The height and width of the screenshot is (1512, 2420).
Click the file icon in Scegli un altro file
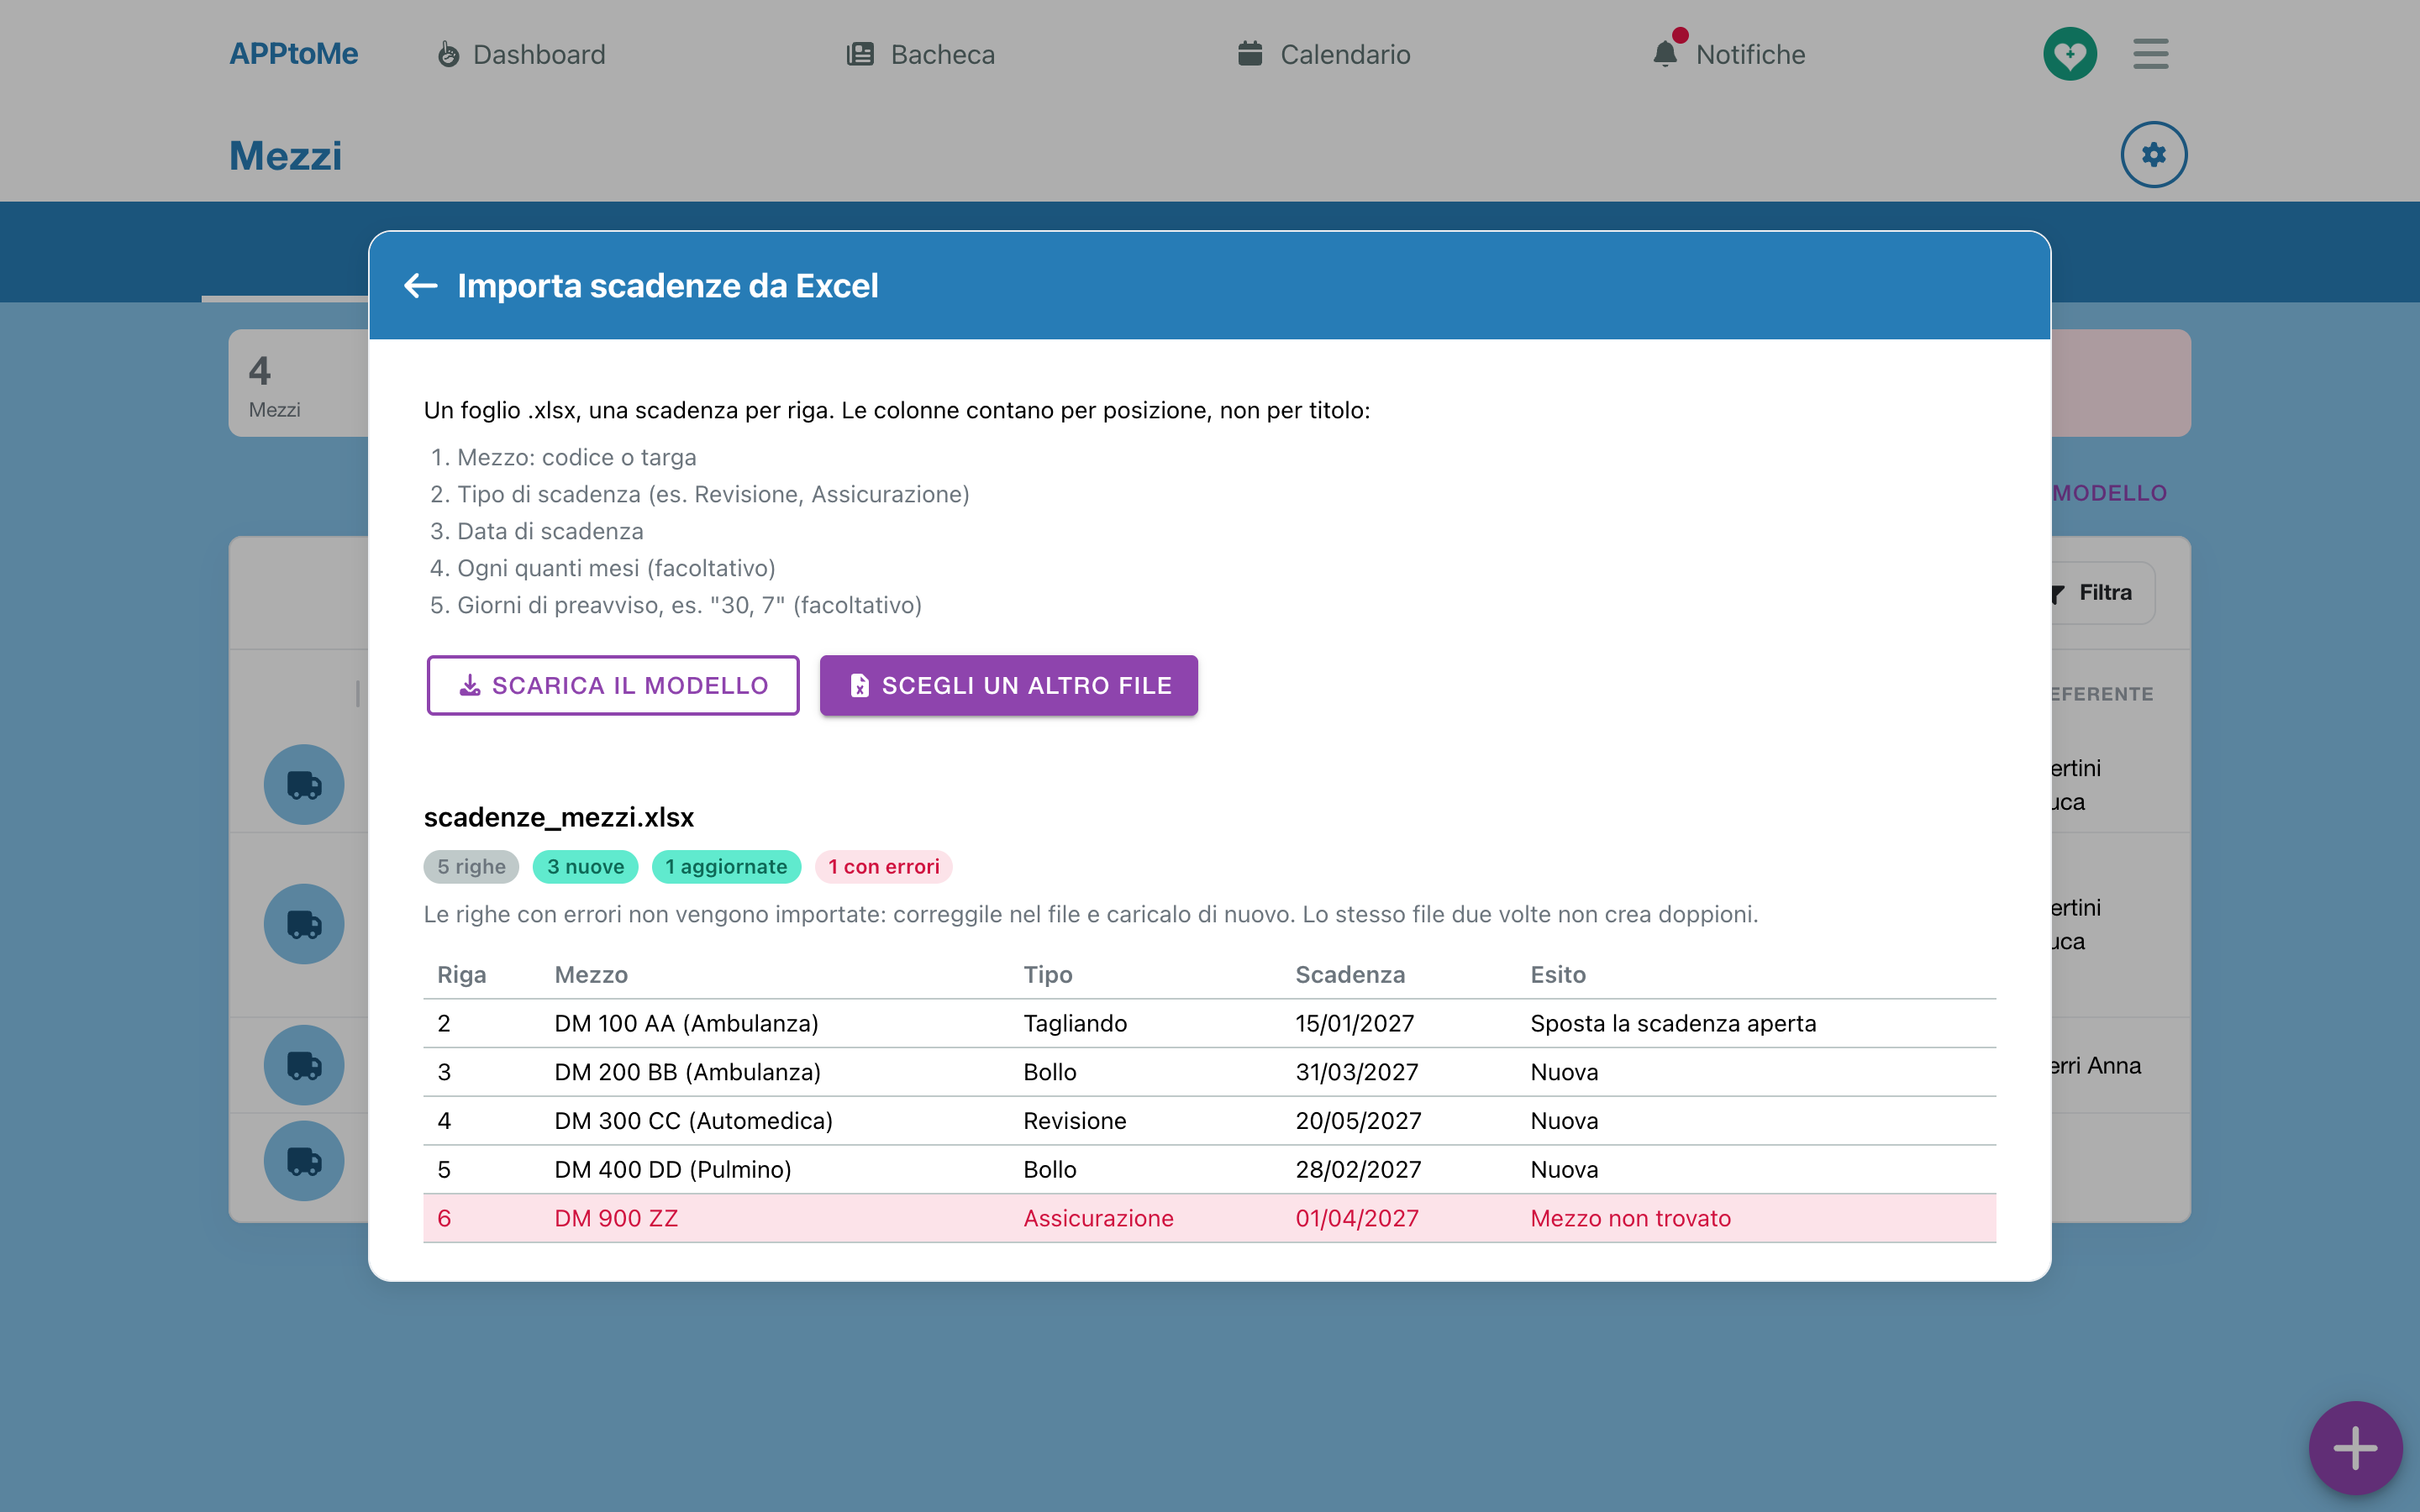859,685
